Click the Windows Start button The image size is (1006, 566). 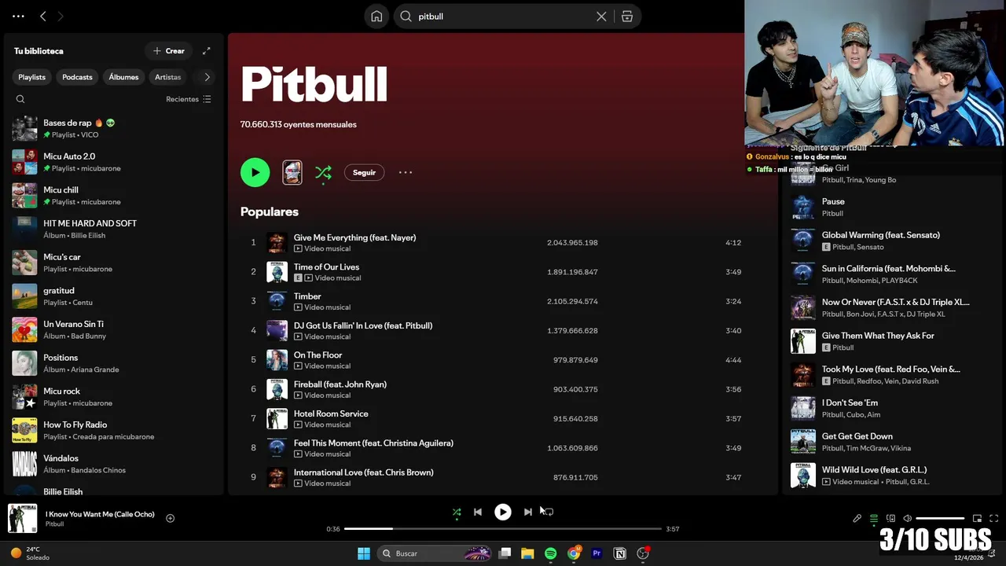pyautogui.click(x=364, y=553)
